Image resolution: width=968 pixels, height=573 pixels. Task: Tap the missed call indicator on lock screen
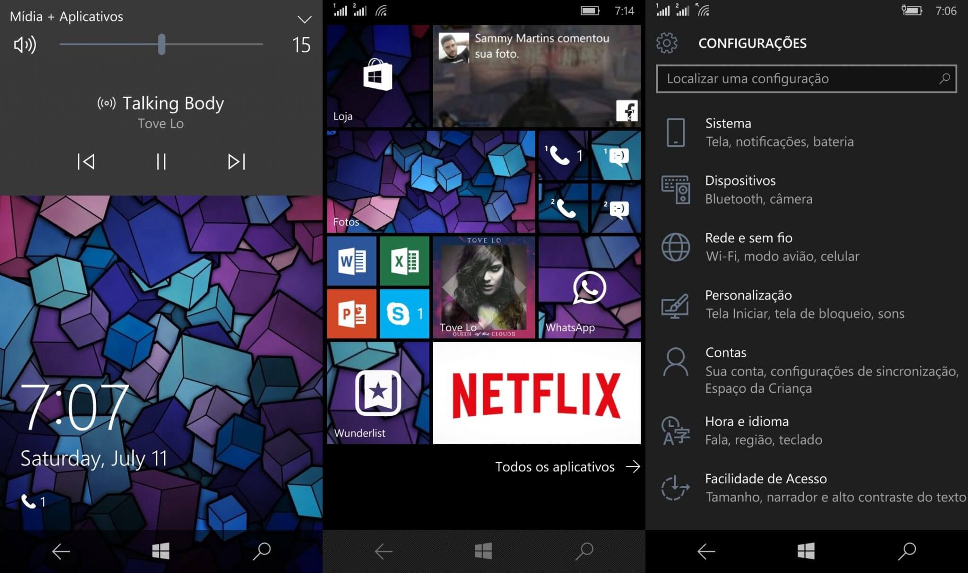pos(34,501)
